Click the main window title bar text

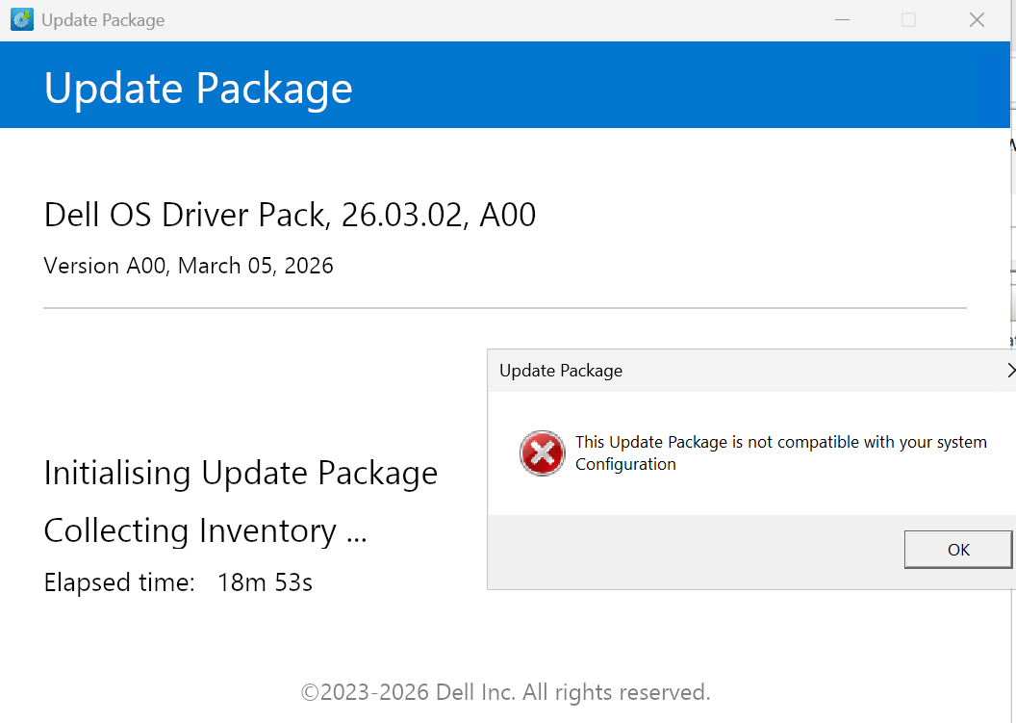pyautogui.click(x=103, y=20)
